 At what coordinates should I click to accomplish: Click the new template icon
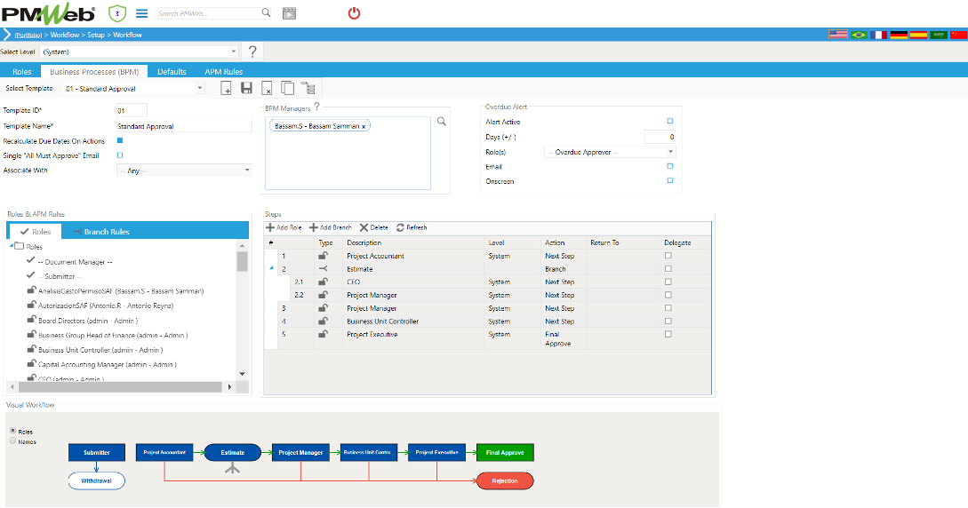[226, 88]
